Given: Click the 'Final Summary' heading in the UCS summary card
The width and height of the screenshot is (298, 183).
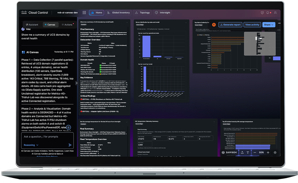Looking at the screenshot, I should coord(87,29).
